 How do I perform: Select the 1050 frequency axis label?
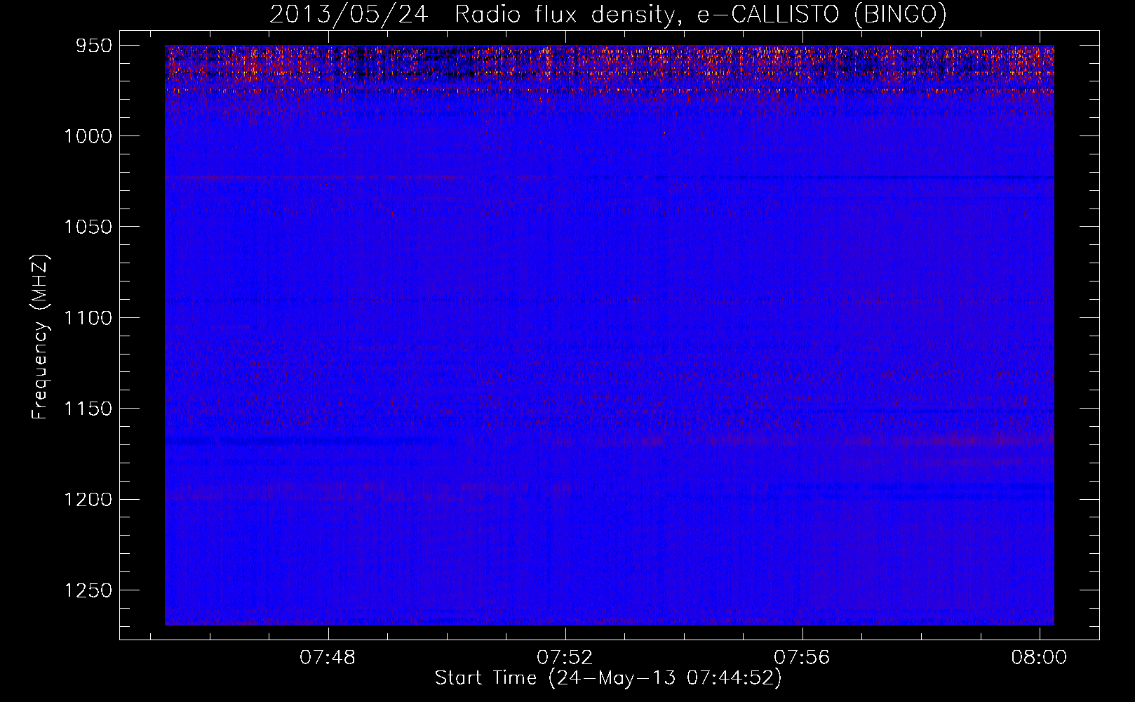[x=88, y=227]
